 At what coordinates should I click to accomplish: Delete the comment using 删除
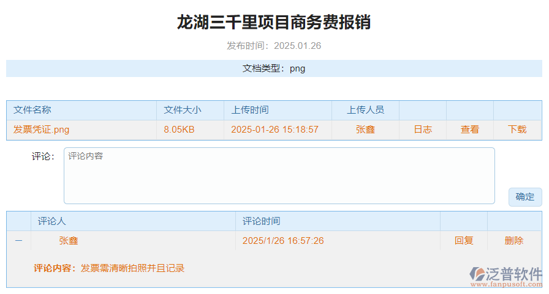(513, 241)
